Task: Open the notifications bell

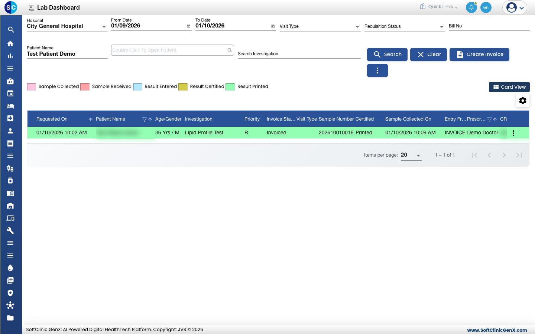Action: [x=471, y=7]
